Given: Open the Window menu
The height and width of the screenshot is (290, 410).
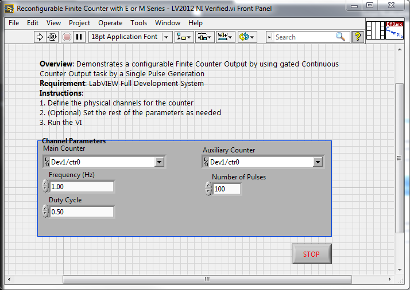Looking at the screenshot, I should point(168,23).
